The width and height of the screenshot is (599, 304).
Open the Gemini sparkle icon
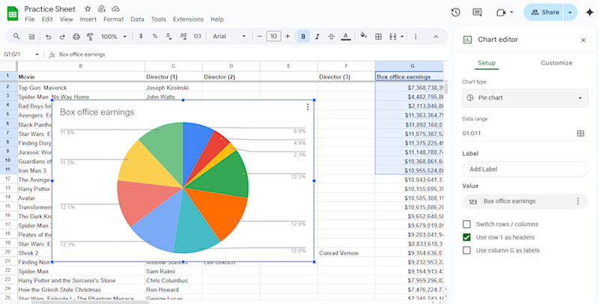(589, 12)
